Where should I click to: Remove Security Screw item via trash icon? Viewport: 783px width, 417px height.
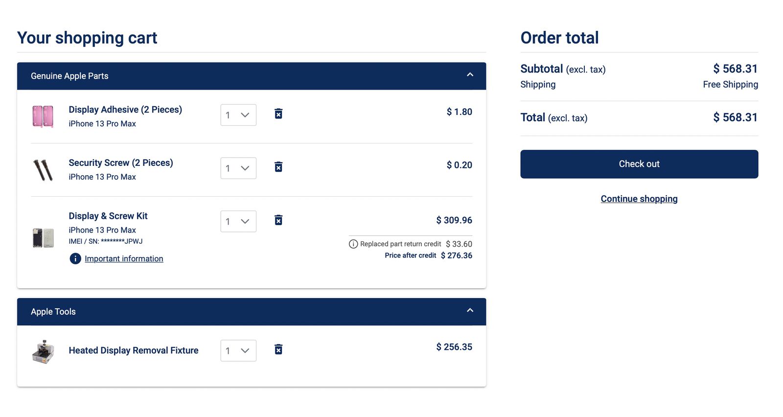click(278, 167)
